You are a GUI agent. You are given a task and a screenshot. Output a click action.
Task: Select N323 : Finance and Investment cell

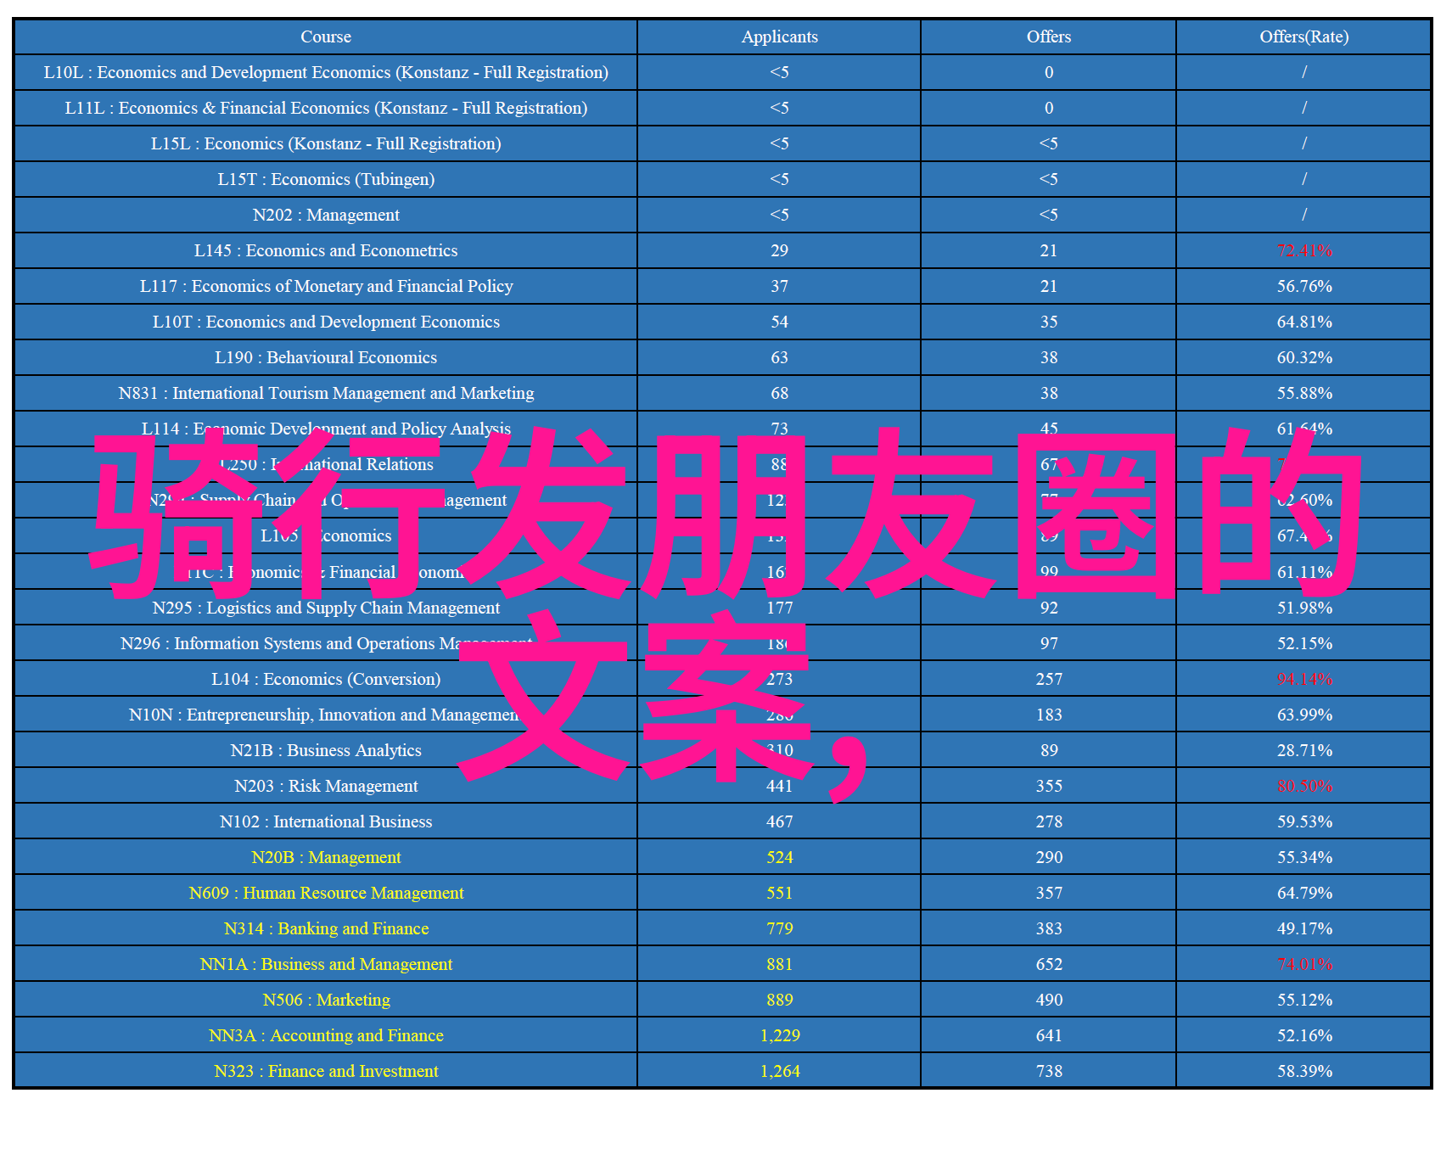tap(326, 1071)
